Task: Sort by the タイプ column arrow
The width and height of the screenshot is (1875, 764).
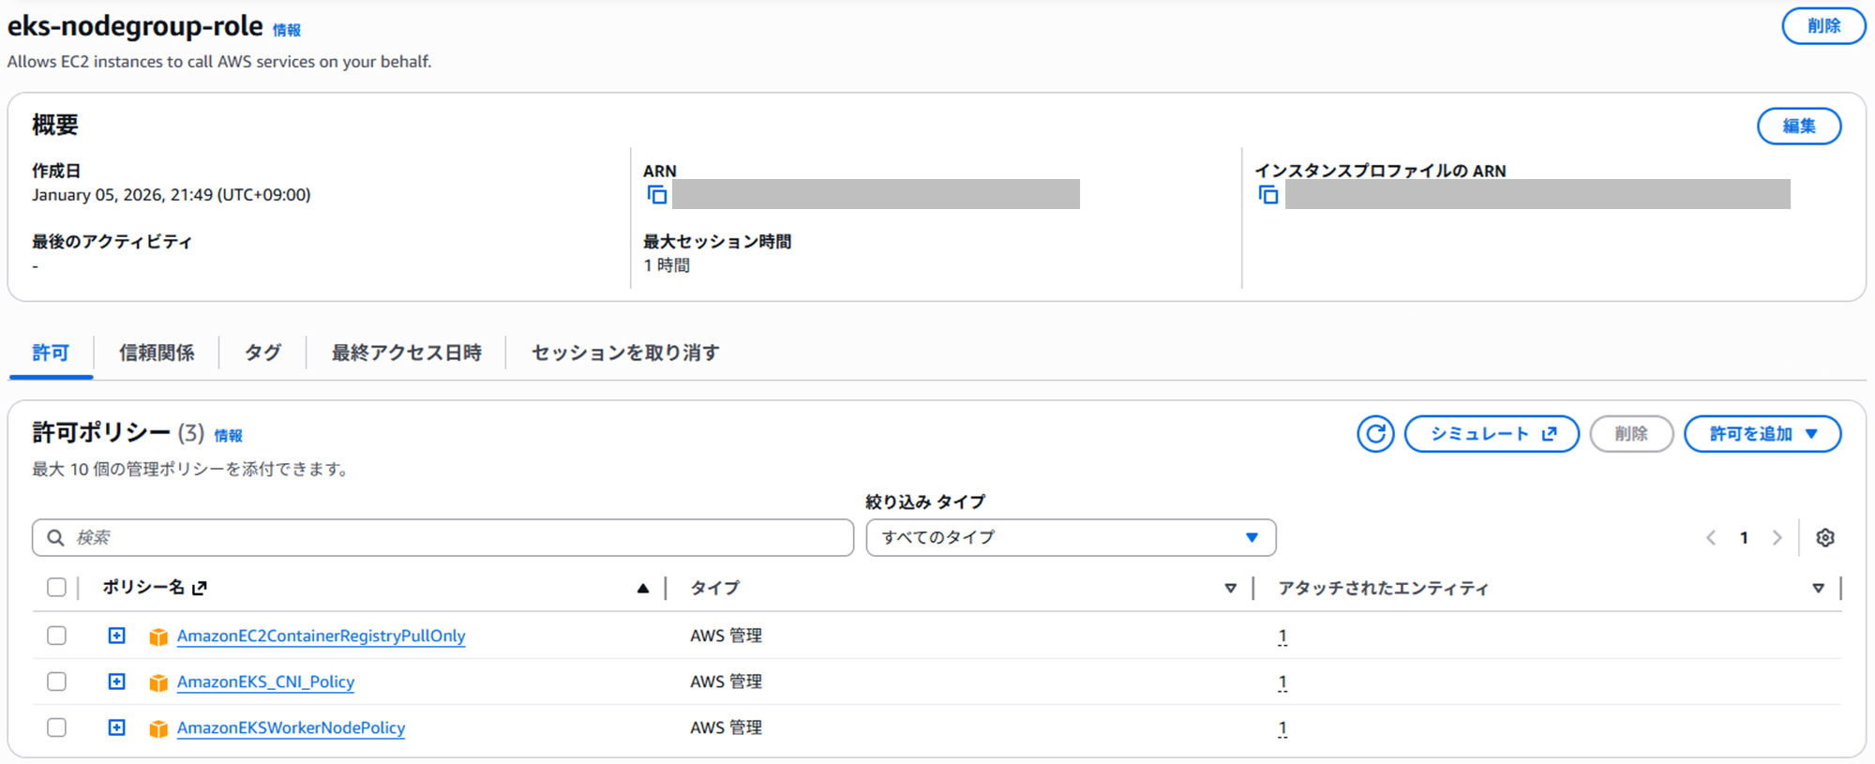Action: click(1230, 588)
